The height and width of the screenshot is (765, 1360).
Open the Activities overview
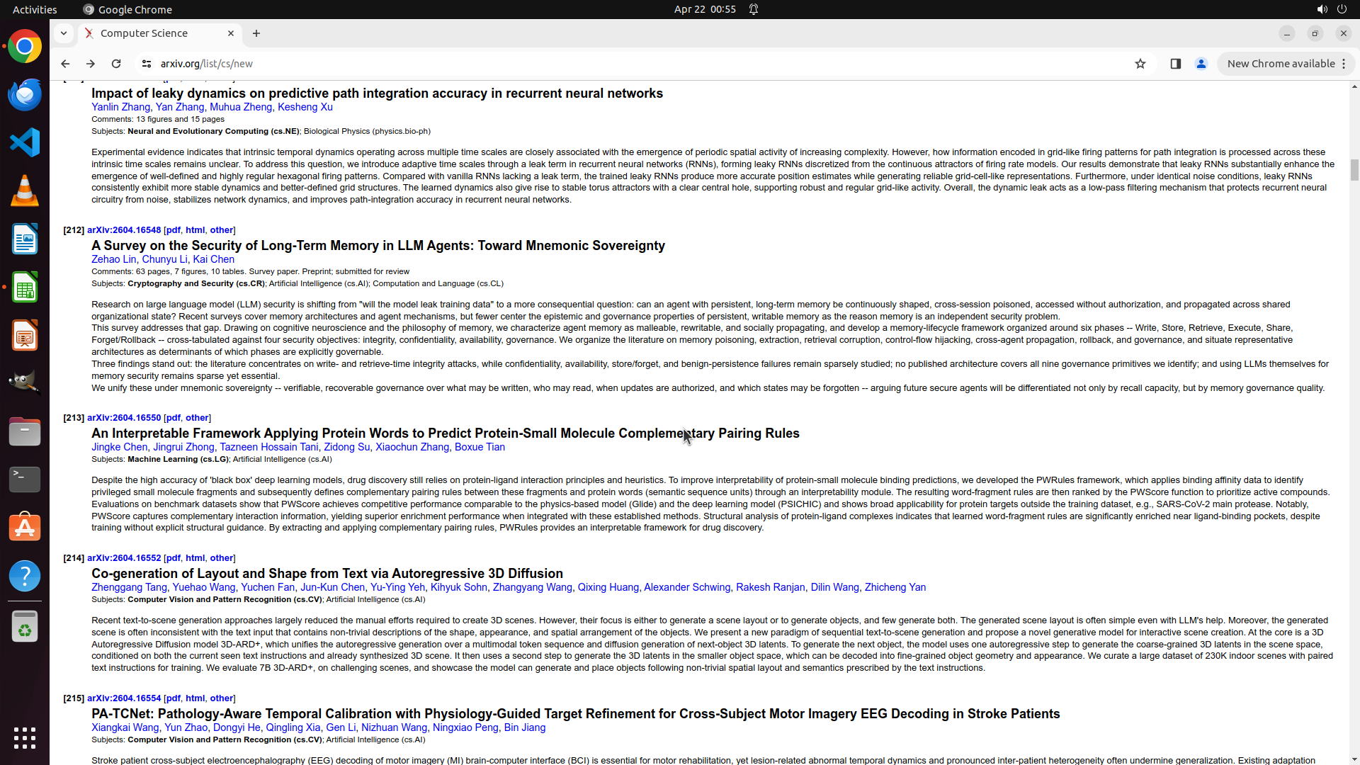[x=35, y=9]
